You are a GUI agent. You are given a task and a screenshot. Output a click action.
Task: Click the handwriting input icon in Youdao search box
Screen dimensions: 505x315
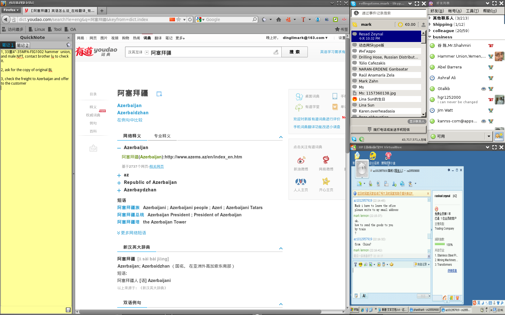click(276, 52)
